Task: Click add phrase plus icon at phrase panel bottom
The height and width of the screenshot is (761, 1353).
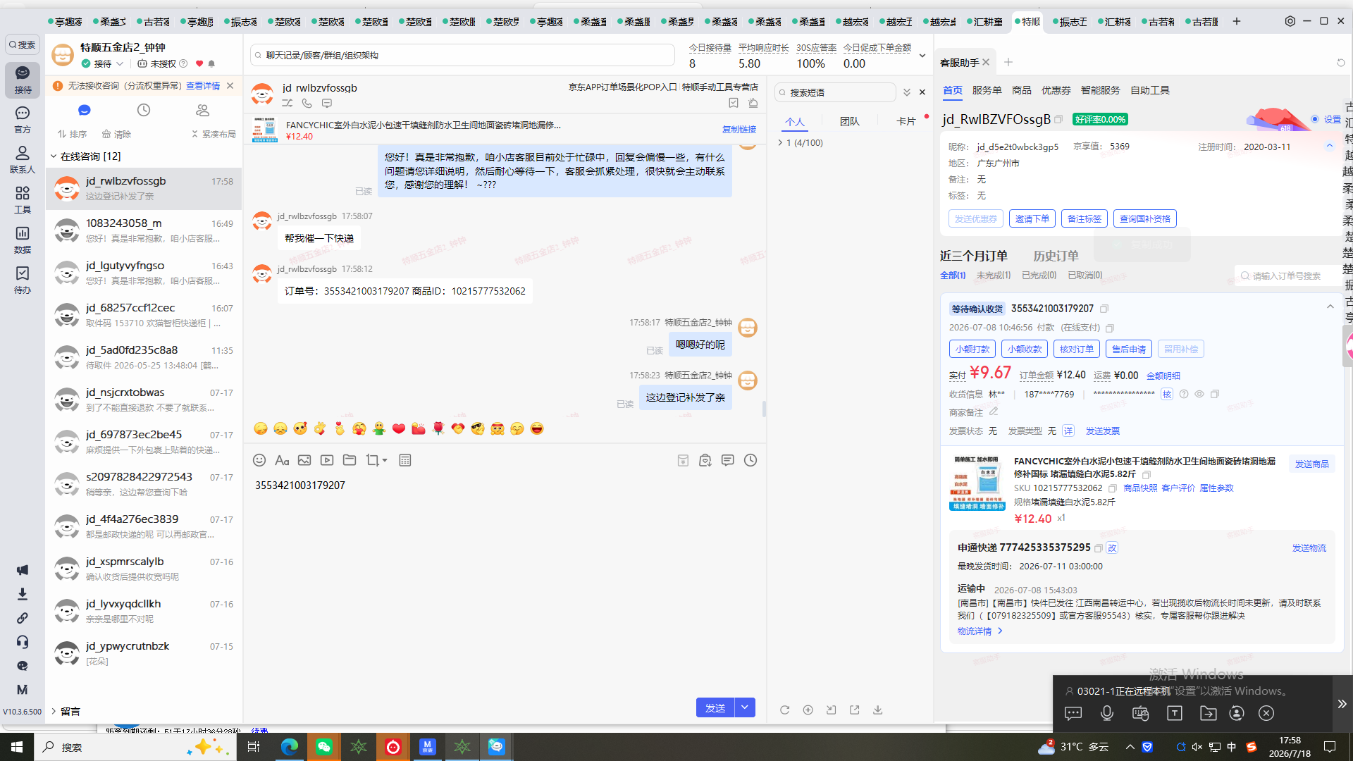Action: (808, 710)
